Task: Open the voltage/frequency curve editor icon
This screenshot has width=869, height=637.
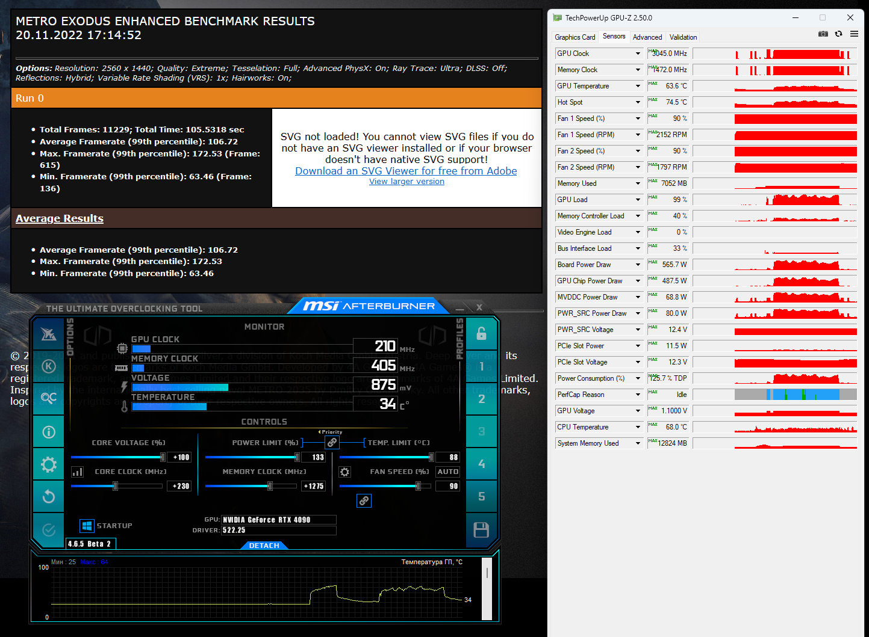Action: [77, 472]
